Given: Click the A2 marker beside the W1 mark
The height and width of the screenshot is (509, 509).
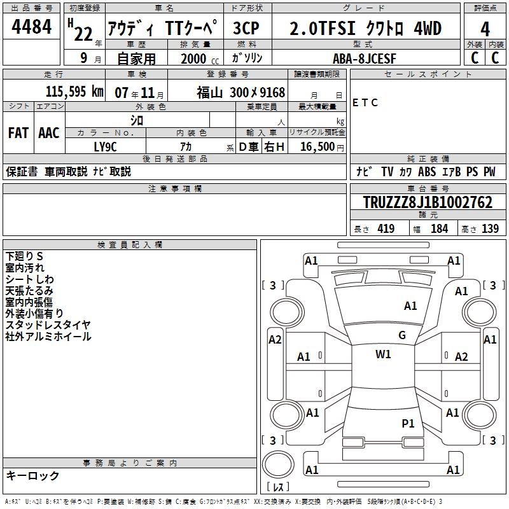Looking at the screenshot, I should pyautogui.click(x=461, y=357).
